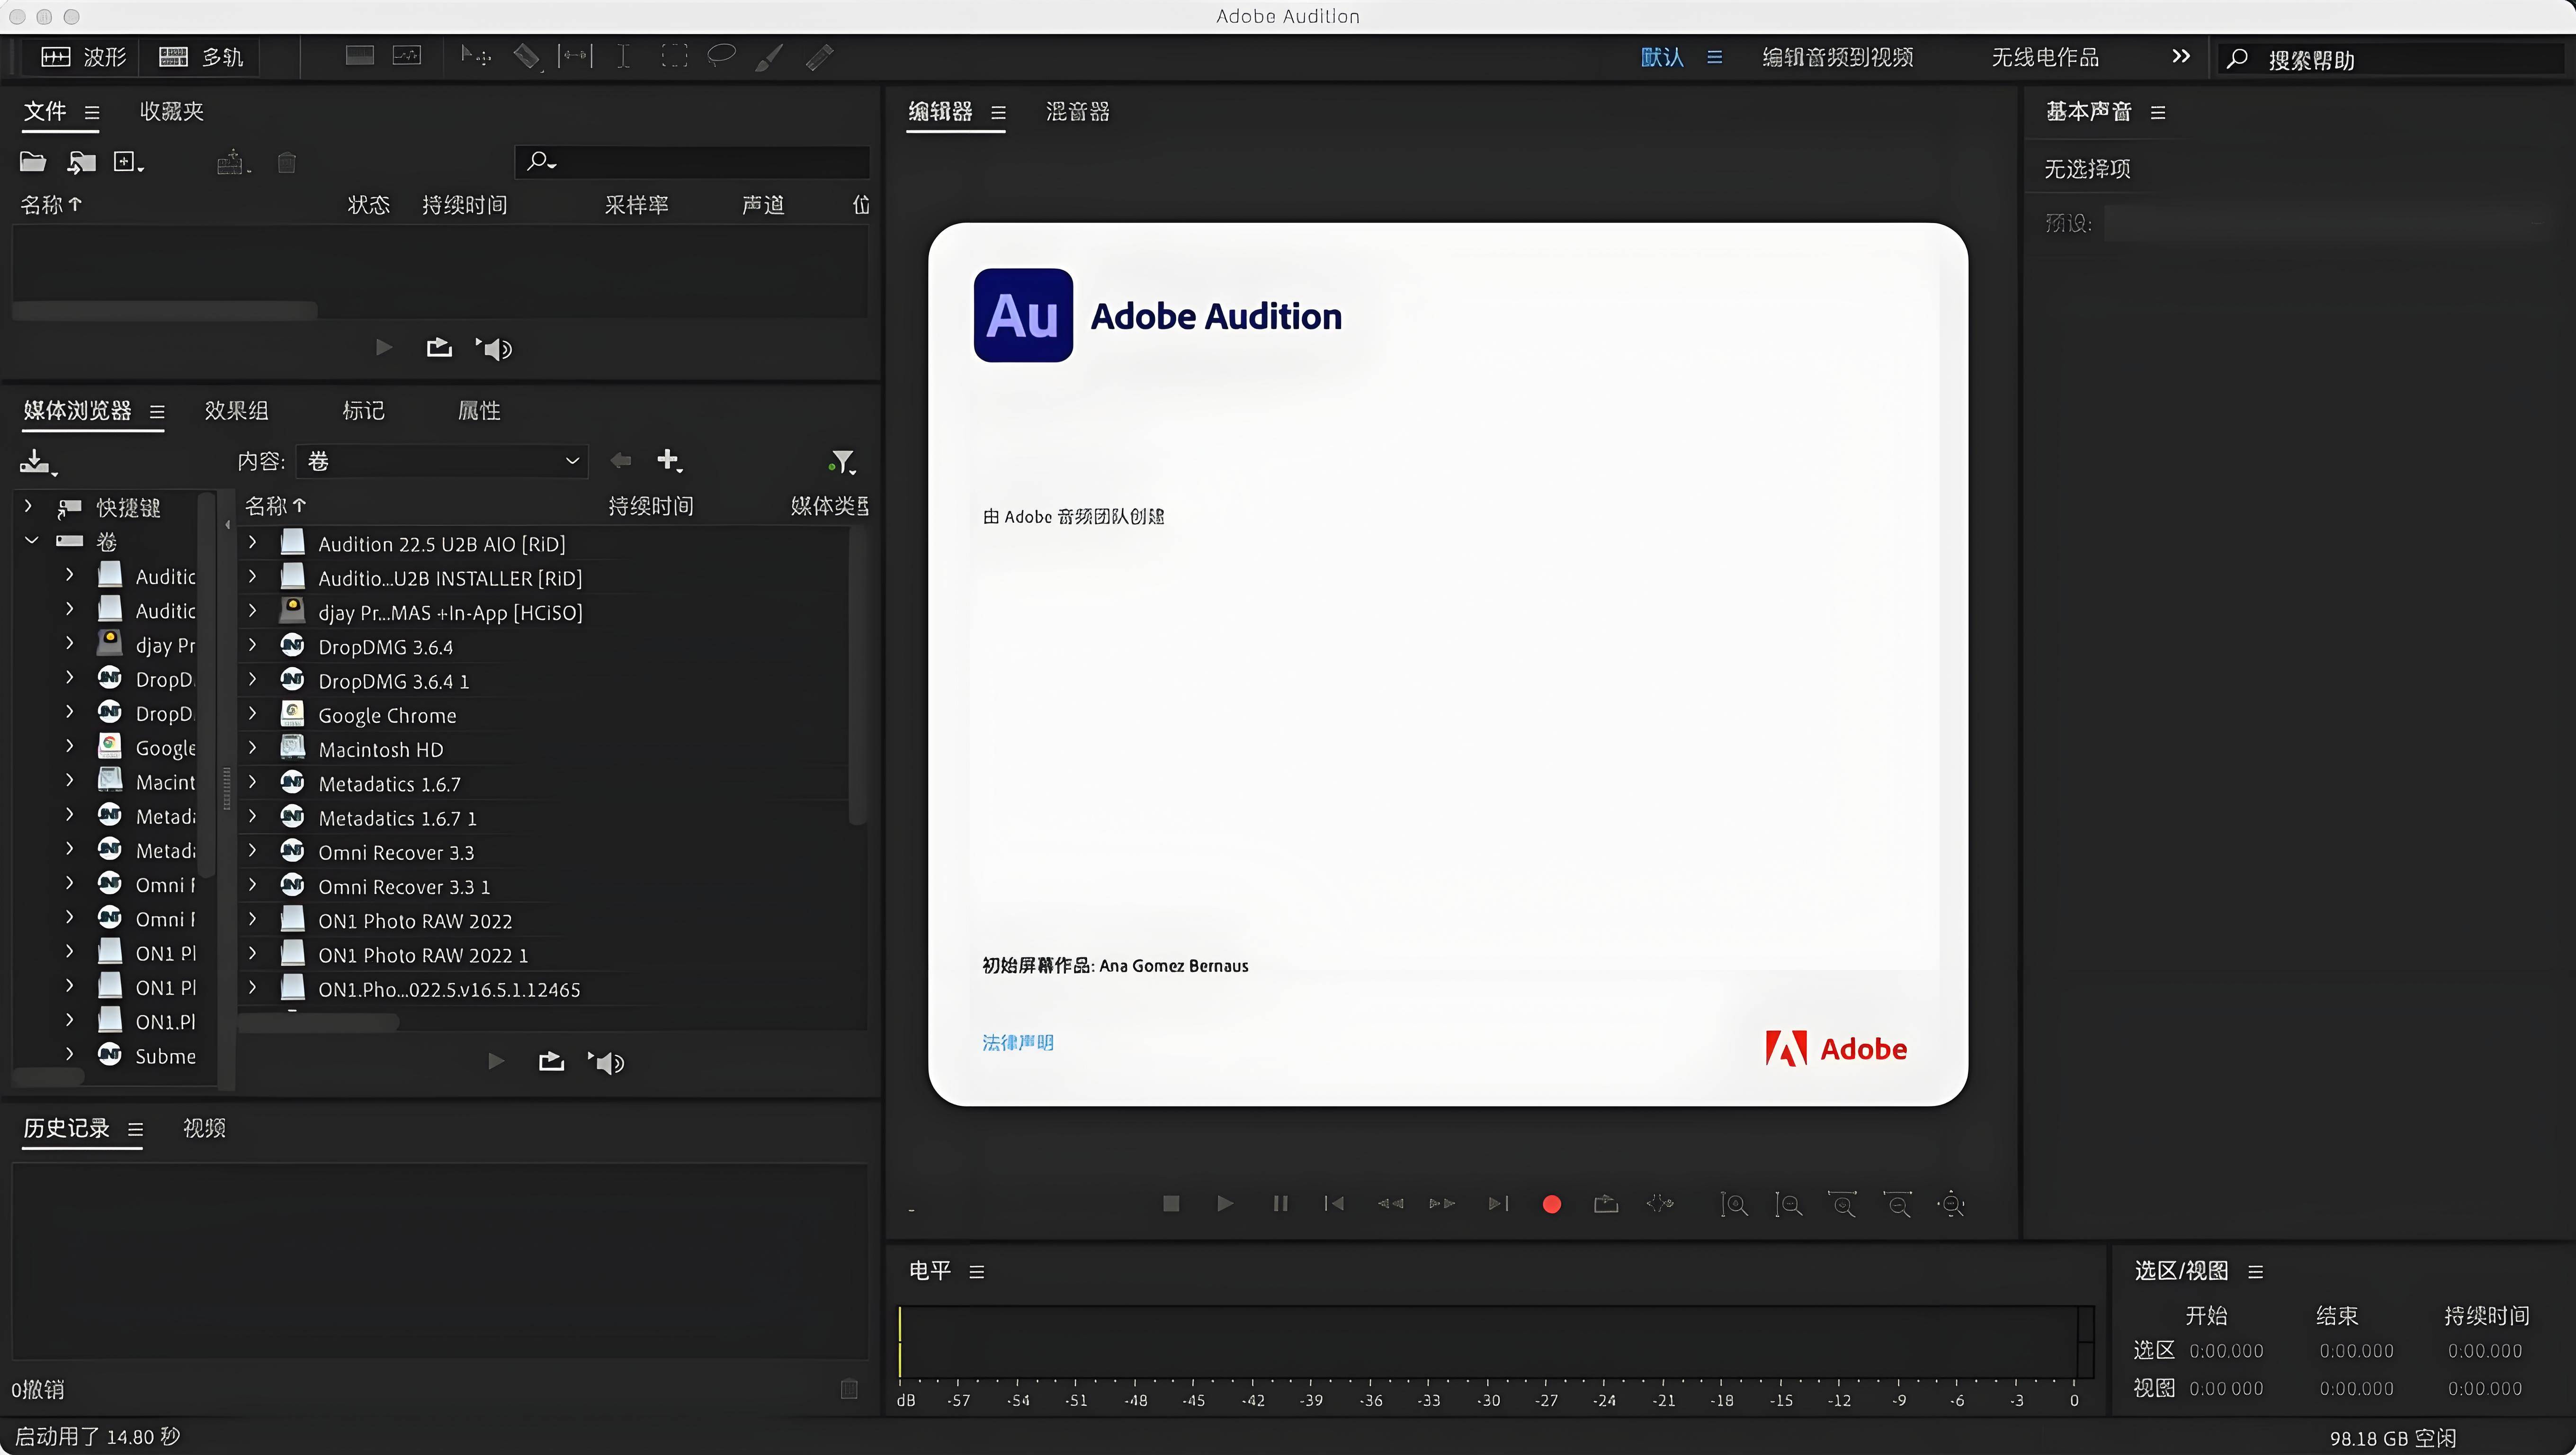The width and height of the screenshot is (2576, 1455).
Task: Switch to the 标记 tab
Action: click(363, 410)
